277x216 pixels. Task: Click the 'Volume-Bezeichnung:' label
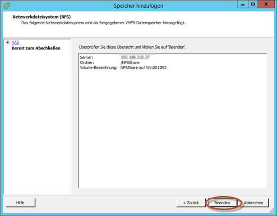[x=99, y=67]
